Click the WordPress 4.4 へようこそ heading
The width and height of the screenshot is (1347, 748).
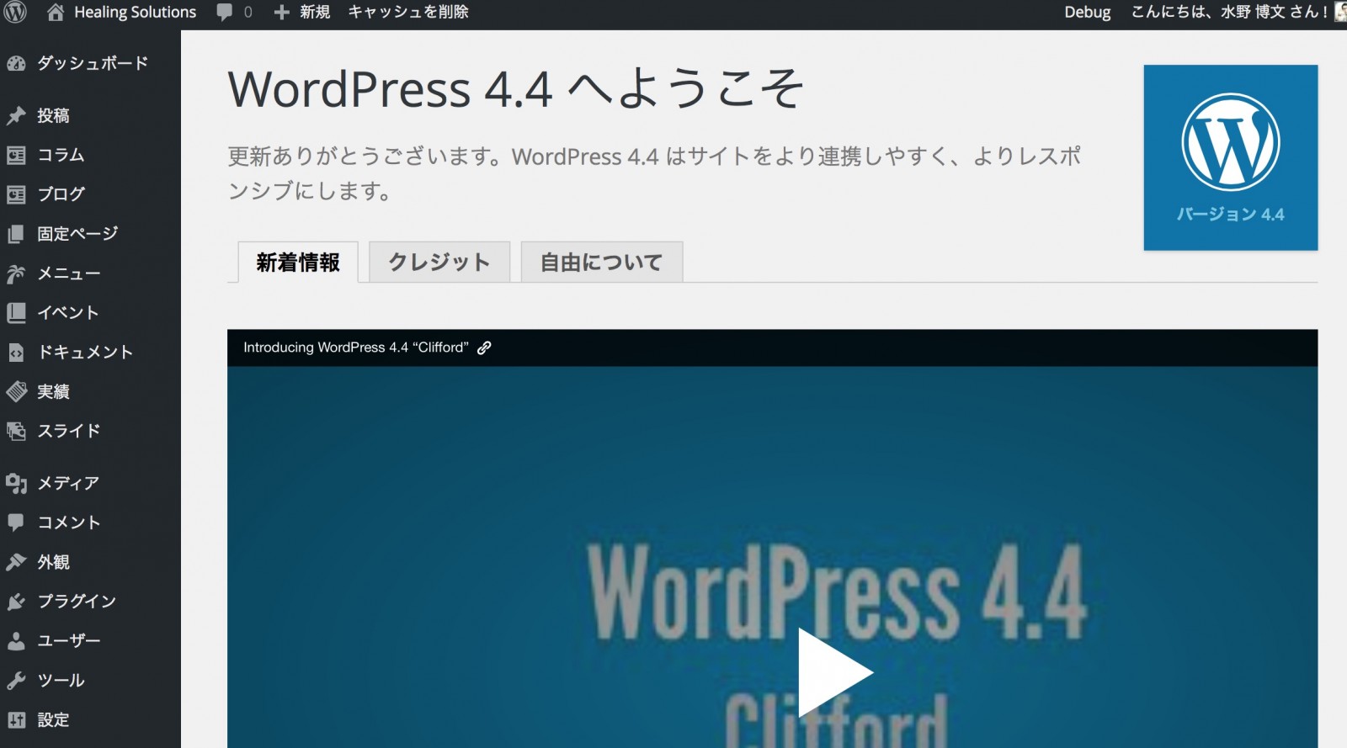[x=515, y=89]
